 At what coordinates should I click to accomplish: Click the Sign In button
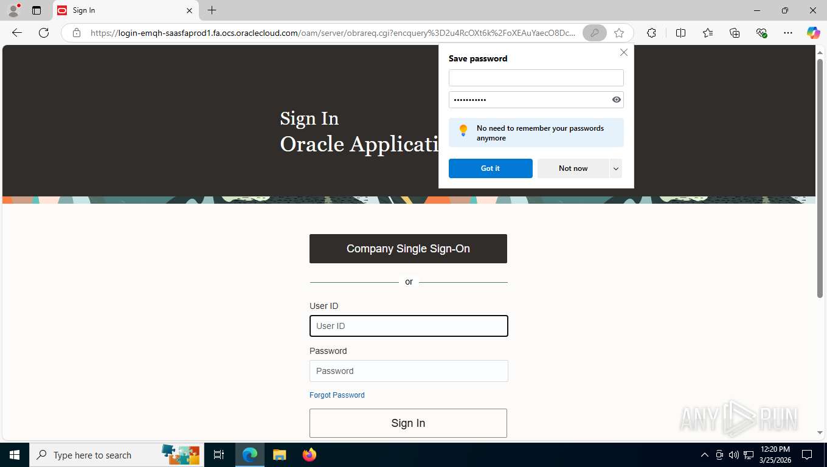408,423
